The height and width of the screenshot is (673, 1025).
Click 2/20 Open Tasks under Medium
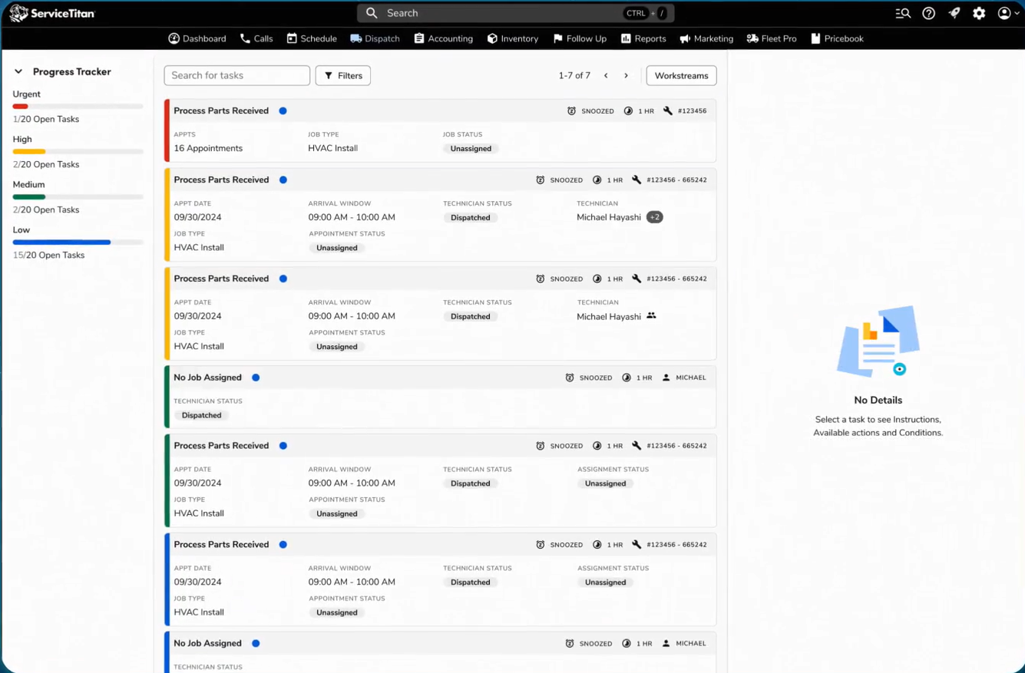pos(46,209)
